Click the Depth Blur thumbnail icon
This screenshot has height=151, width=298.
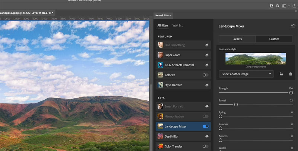click(x=161, y=136)
